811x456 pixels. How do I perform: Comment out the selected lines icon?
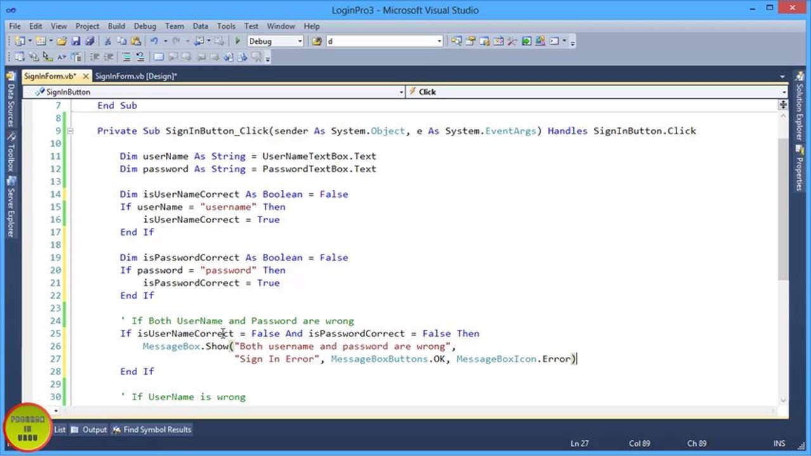(x=126, y=57)
